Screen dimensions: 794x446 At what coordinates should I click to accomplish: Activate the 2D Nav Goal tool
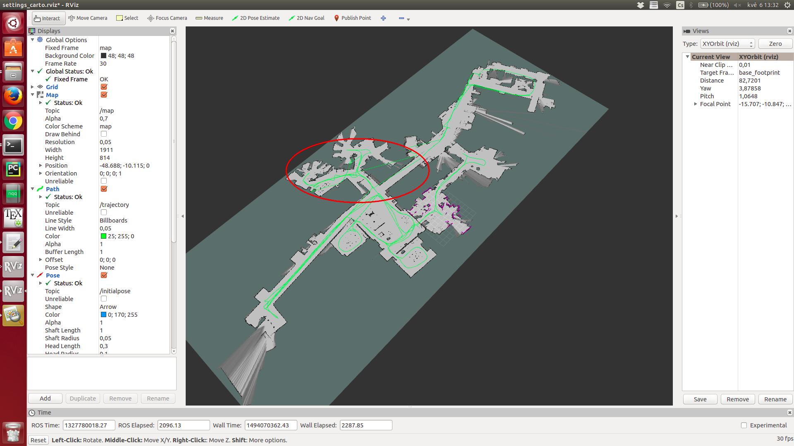[306, 18]
